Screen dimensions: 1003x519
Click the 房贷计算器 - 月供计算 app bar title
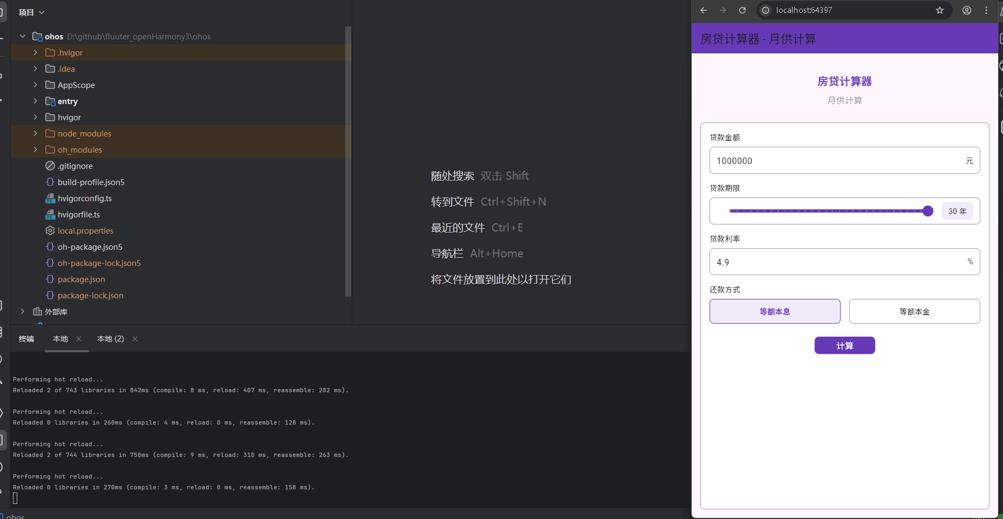pos(758,39)
